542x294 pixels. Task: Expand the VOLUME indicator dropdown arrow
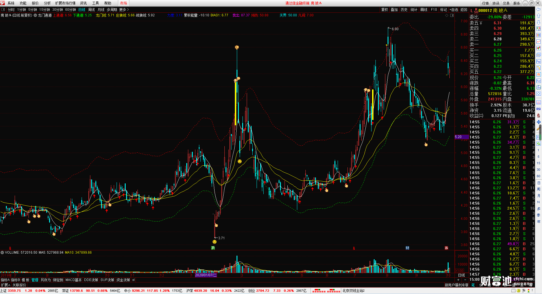click(x=2, y=253)
